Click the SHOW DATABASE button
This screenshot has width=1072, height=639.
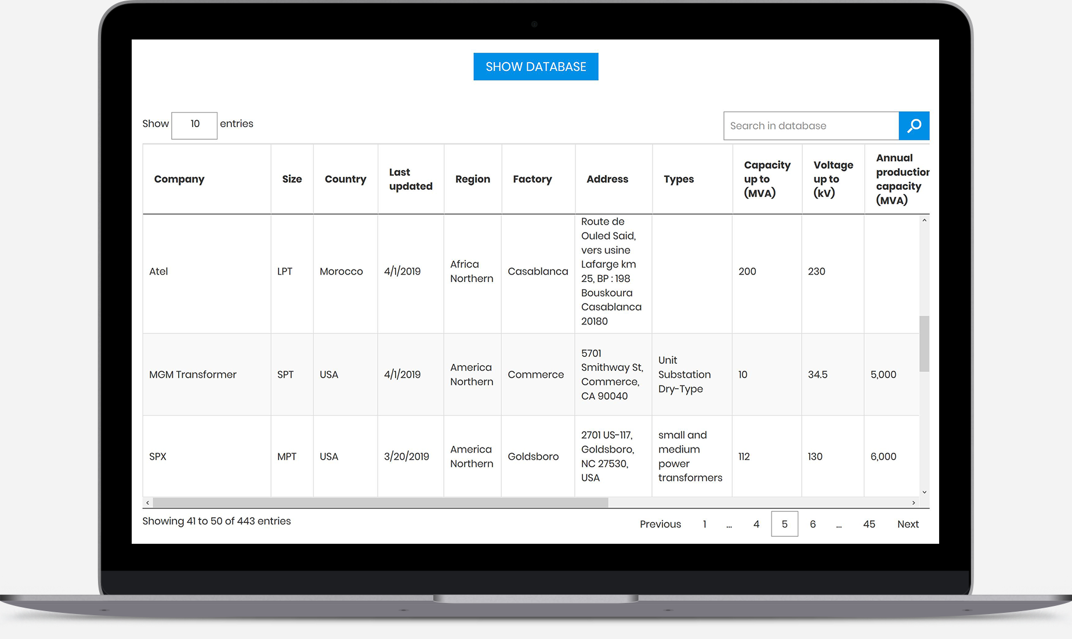535,67
